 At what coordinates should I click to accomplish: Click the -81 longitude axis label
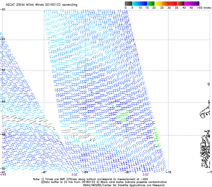pyautogui.click(x=127, y=172)
